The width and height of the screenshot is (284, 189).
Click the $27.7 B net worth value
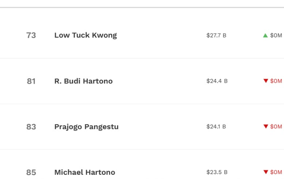216,35
